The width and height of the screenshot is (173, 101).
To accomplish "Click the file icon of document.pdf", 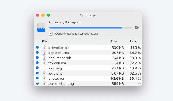I will click(x=44, y=58).
